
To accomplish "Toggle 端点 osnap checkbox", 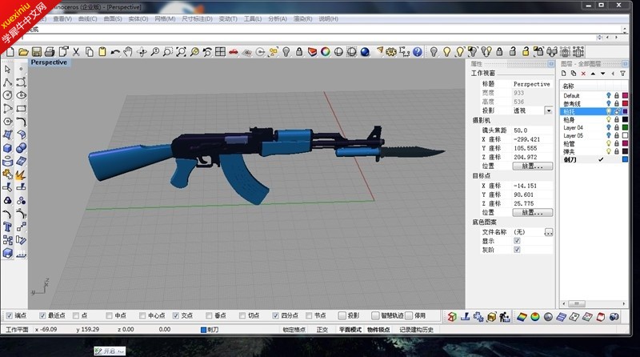I will point(10,315).
